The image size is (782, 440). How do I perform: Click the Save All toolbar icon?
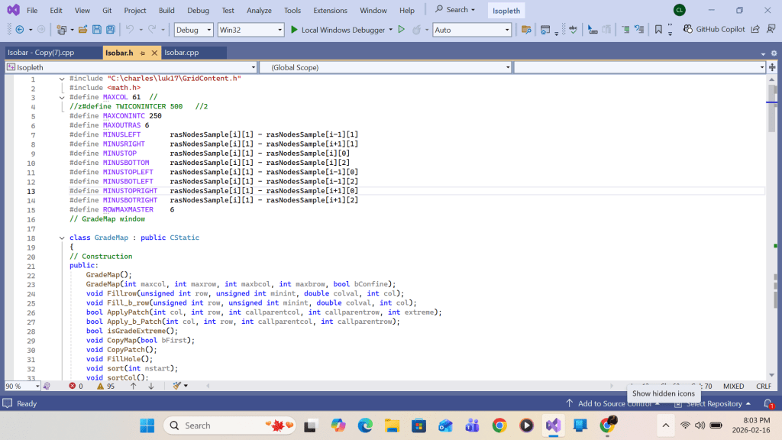[110, 30]
